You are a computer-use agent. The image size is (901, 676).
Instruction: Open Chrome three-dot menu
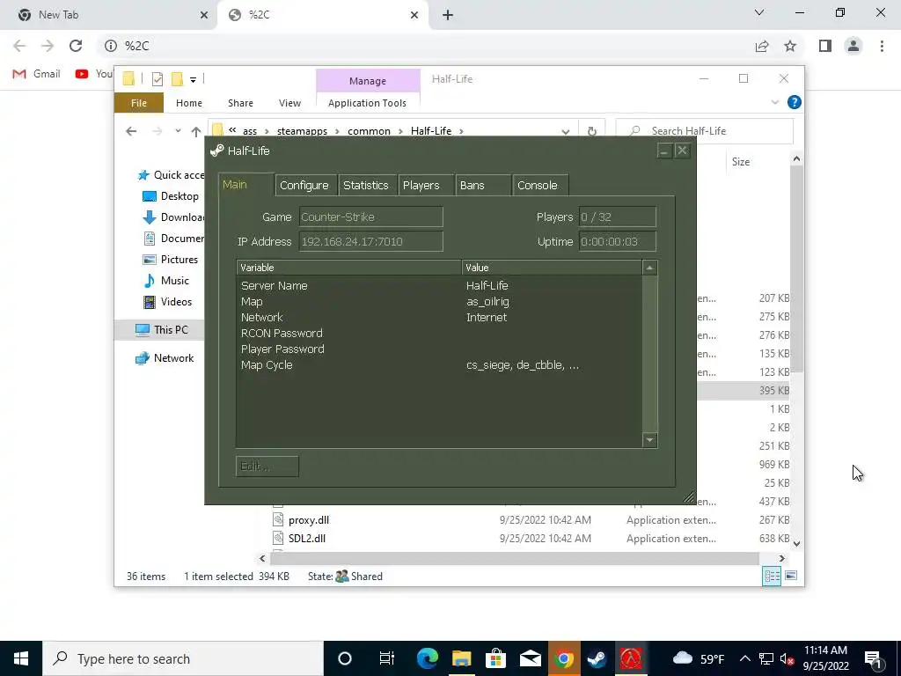click(882, 46)
